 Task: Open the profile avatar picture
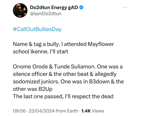tap(20, 10)
